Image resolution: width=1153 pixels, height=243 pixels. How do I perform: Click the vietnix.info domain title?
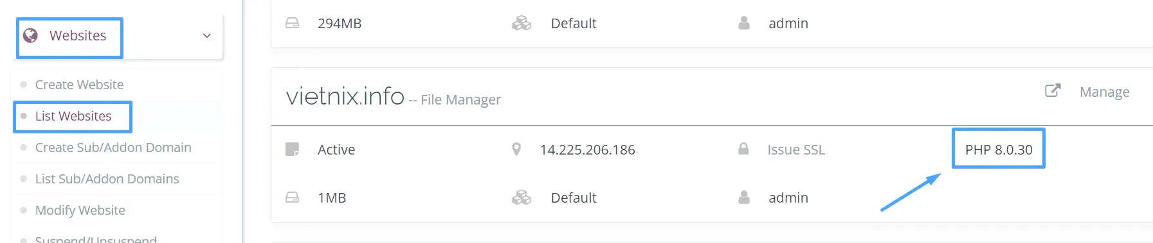(345, 96)
